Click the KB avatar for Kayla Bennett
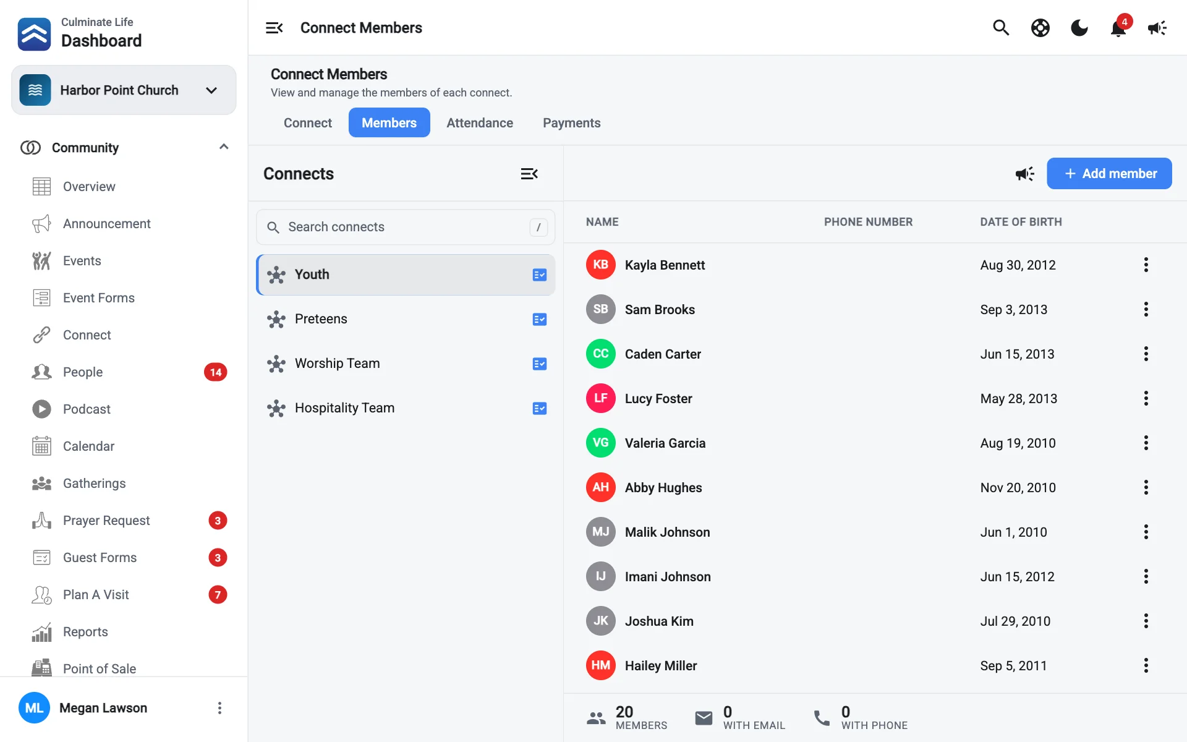This screenshot has width=1187, height=742. [x=601, y=265]
